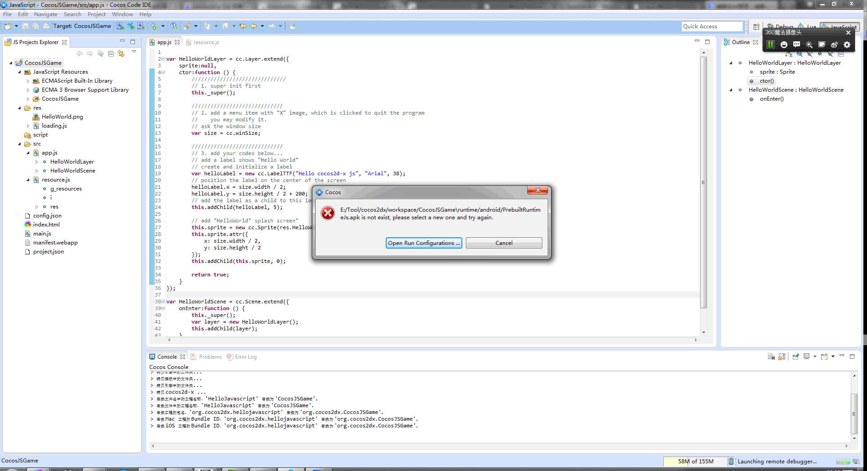Click Cancel in the Cocos dialog
Image resolution: width=867 pixels, height=471 pixels.
pyautogui.click(x=504, y=243)
